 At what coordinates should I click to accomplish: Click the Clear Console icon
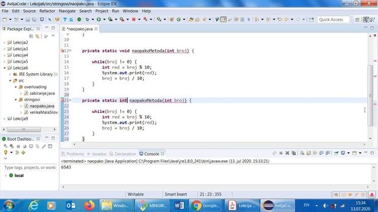pos(302,153)
